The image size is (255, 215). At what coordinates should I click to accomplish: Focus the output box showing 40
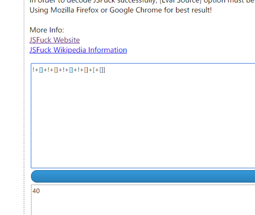tap(143, 200)
